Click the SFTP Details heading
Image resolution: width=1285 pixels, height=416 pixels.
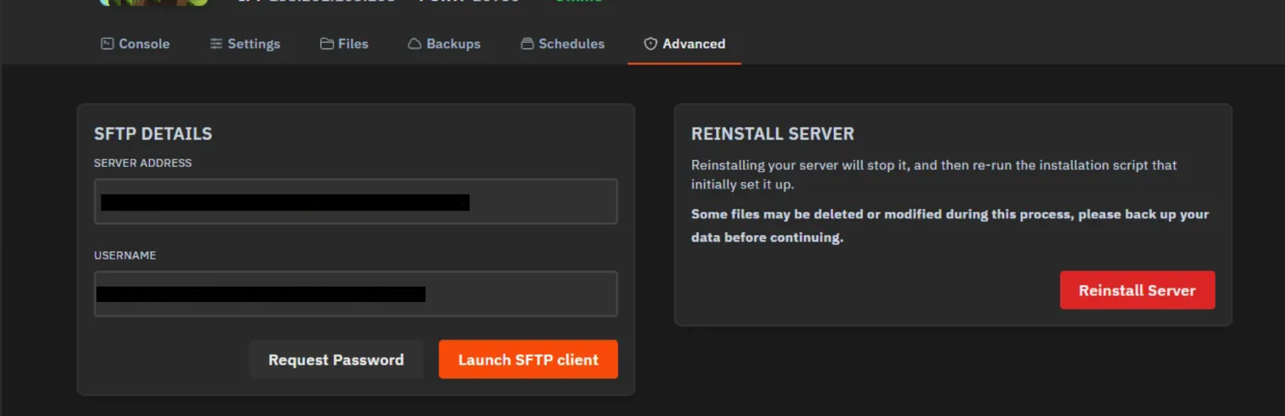click(152, 134)
